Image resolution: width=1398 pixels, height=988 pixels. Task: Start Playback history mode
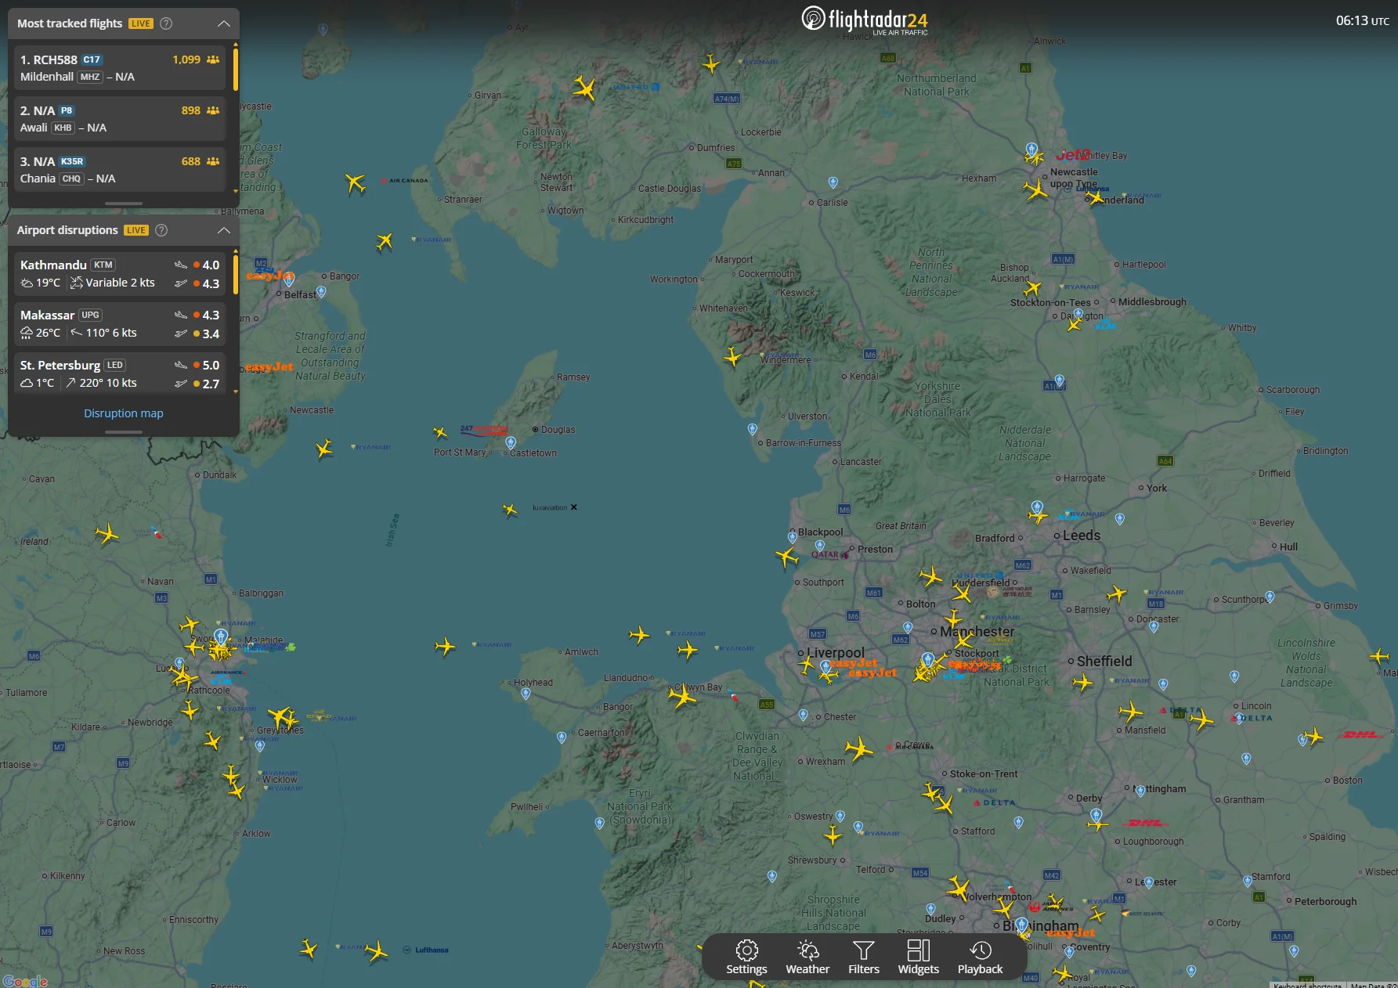pyautogui.click(x=980, y=957)
